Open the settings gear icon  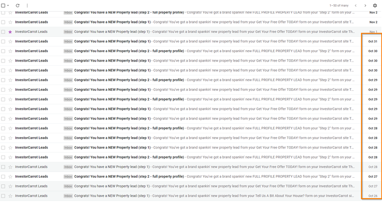tap(375, 5)
